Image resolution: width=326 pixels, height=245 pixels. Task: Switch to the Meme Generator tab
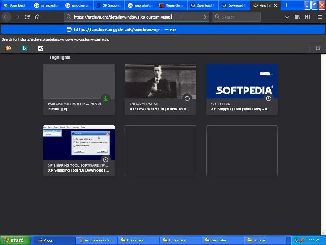click(x=172, y=5)
